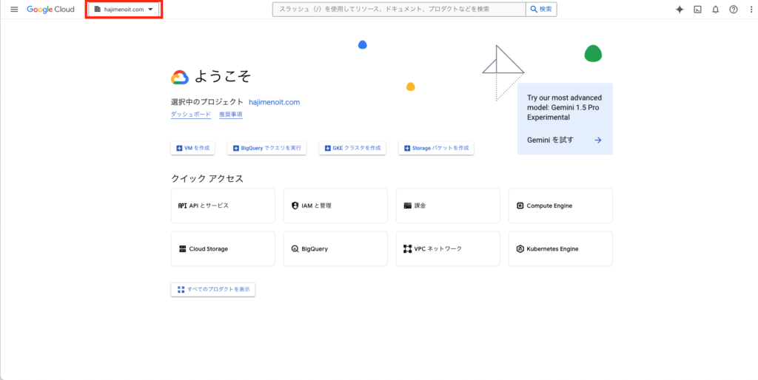The width and height of the screenshot is (758, 380).
Task: Click the shield icon on IAM card
Action: click(x=295, y=206)
